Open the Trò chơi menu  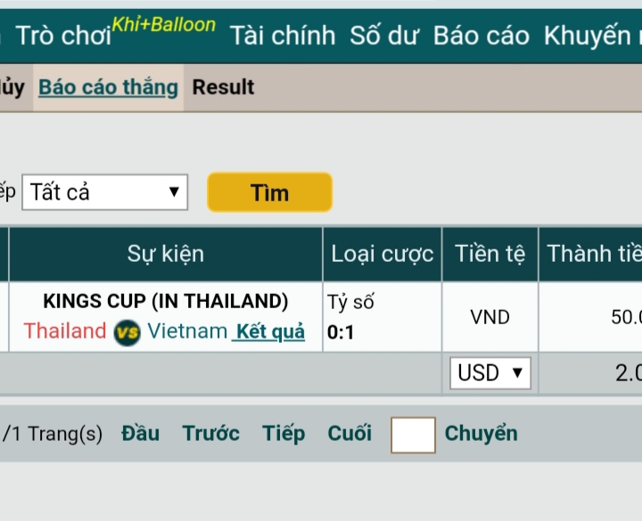click(x=63, y=36)
